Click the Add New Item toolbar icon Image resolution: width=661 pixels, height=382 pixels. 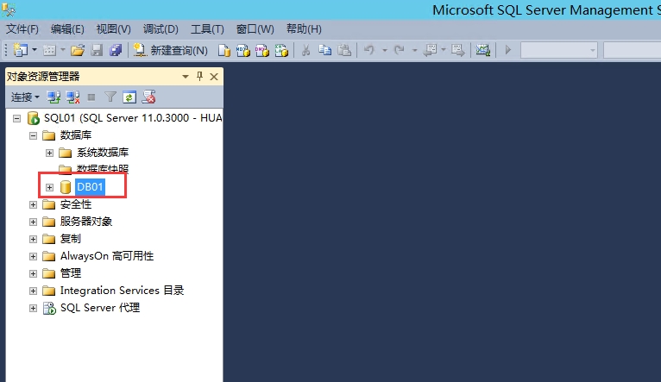pos(49,51)
